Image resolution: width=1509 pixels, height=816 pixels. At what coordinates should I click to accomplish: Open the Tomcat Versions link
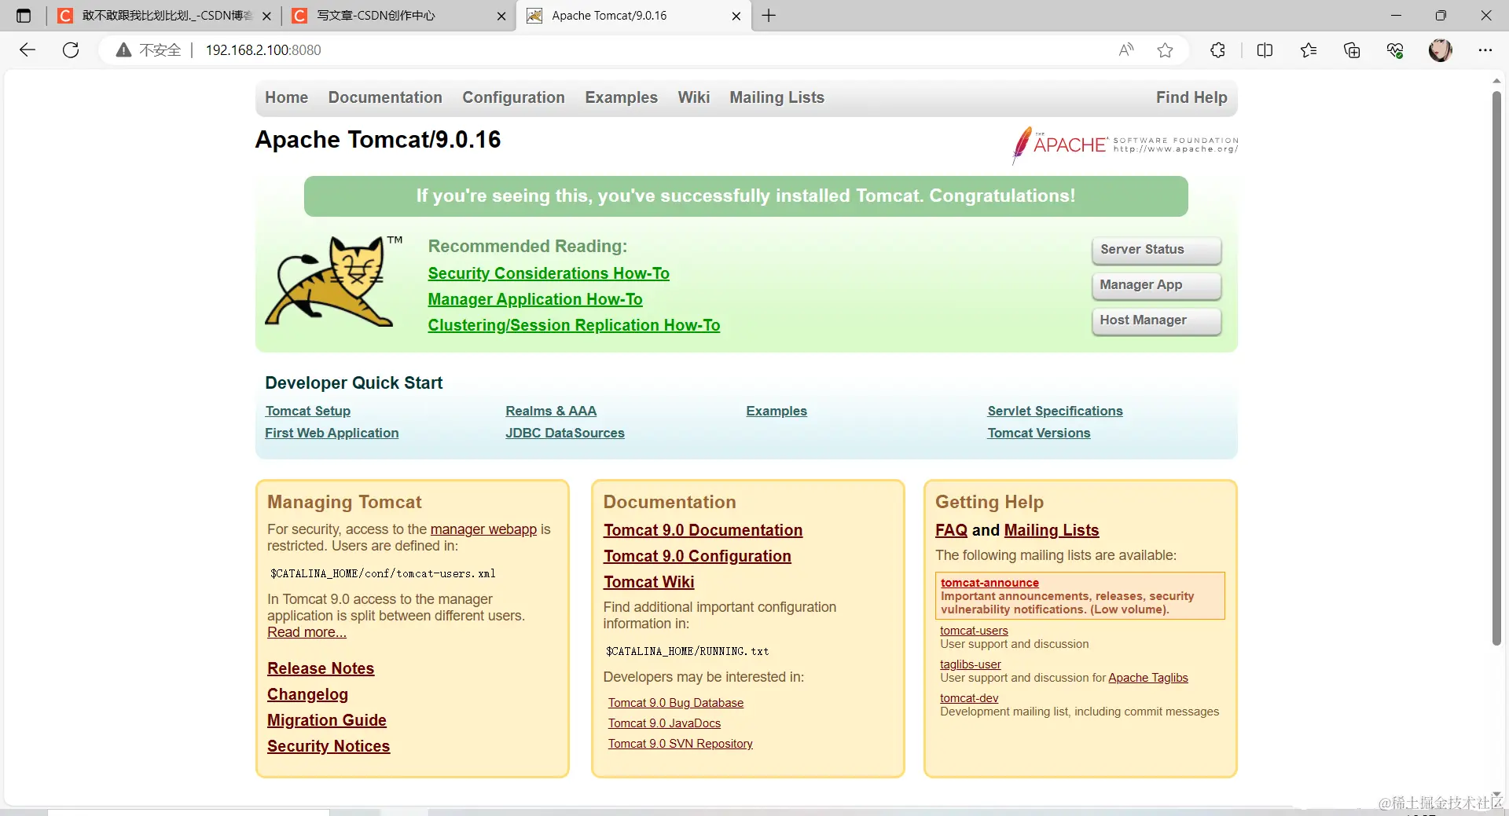click(1038, 433)
